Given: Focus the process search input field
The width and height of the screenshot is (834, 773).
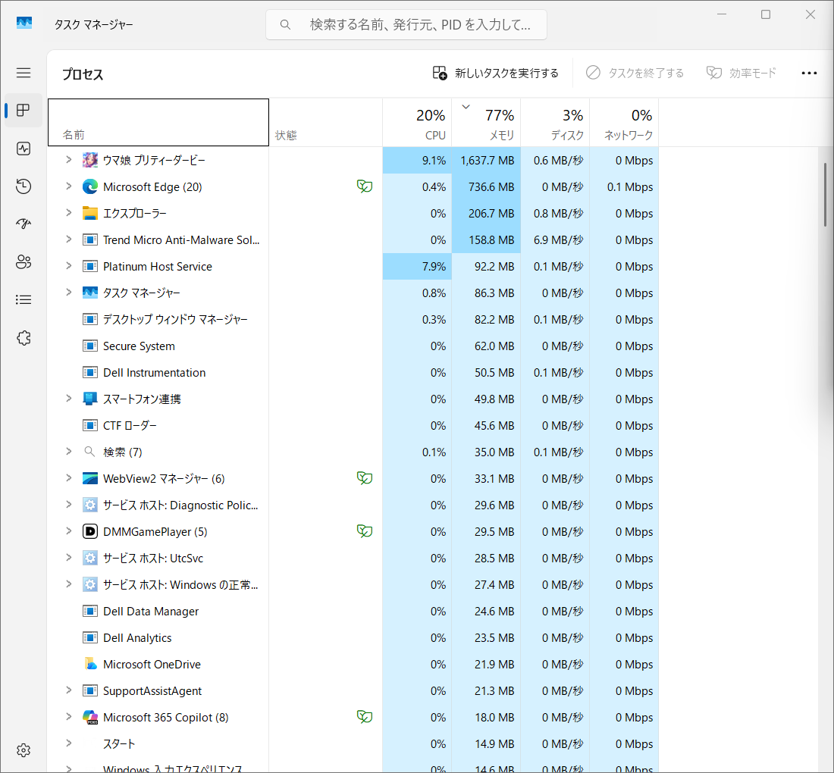Looking at the screenshot, I should [x=406, y=24].
